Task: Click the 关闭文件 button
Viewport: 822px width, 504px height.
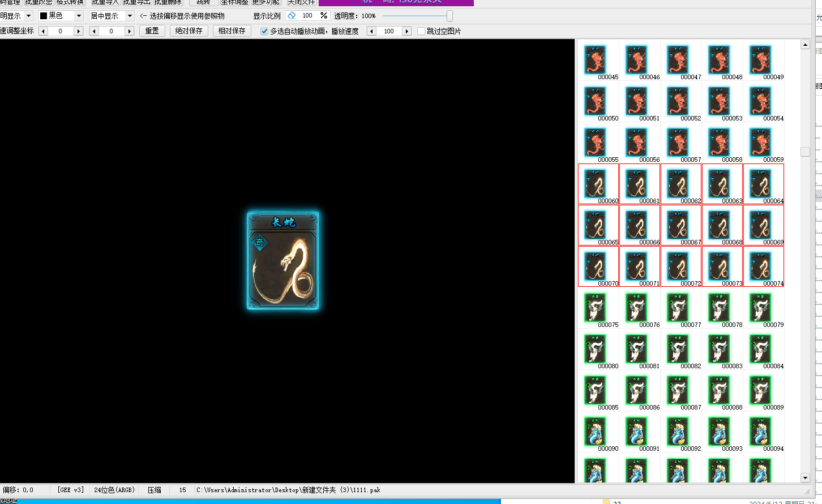Action: click(x=301, y=2)
